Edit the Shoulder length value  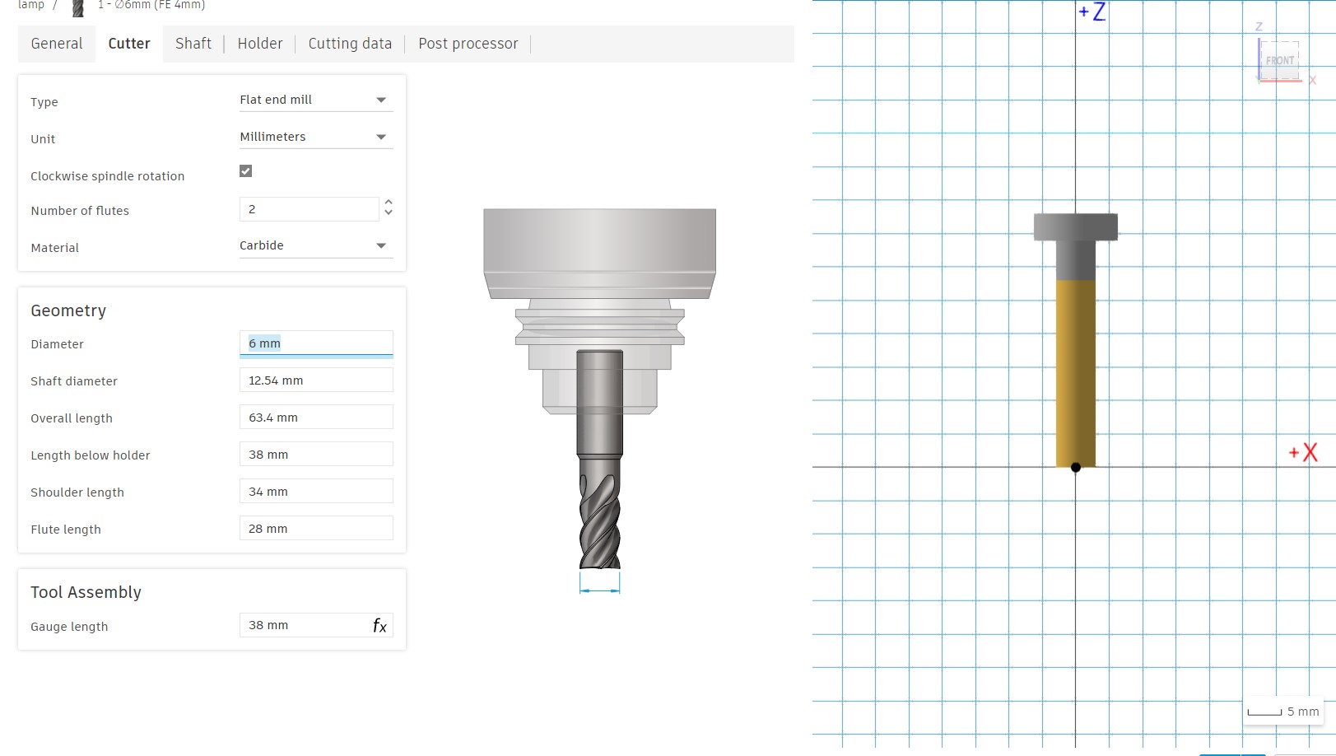click(x=316, y=492)
